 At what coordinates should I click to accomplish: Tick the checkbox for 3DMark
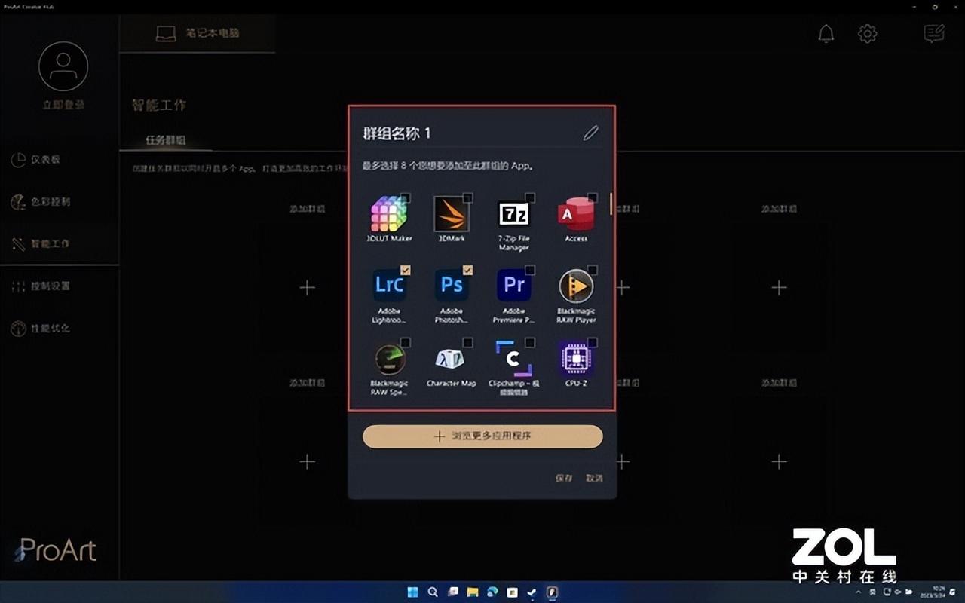[467, 197]
